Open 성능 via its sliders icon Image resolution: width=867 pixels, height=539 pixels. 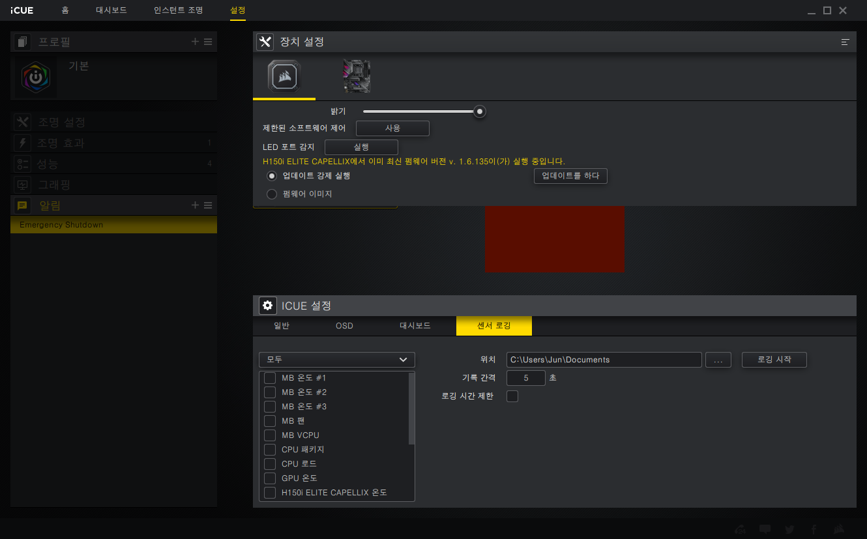[23, 164]
